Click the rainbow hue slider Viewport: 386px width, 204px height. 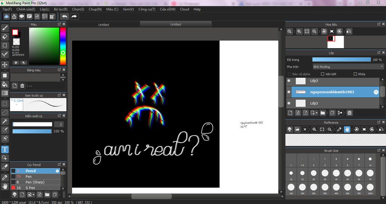pos(63,46)
